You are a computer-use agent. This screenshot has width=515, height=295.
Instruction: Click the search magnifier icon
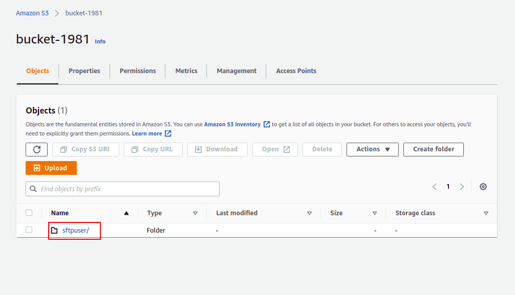[33, 189]
